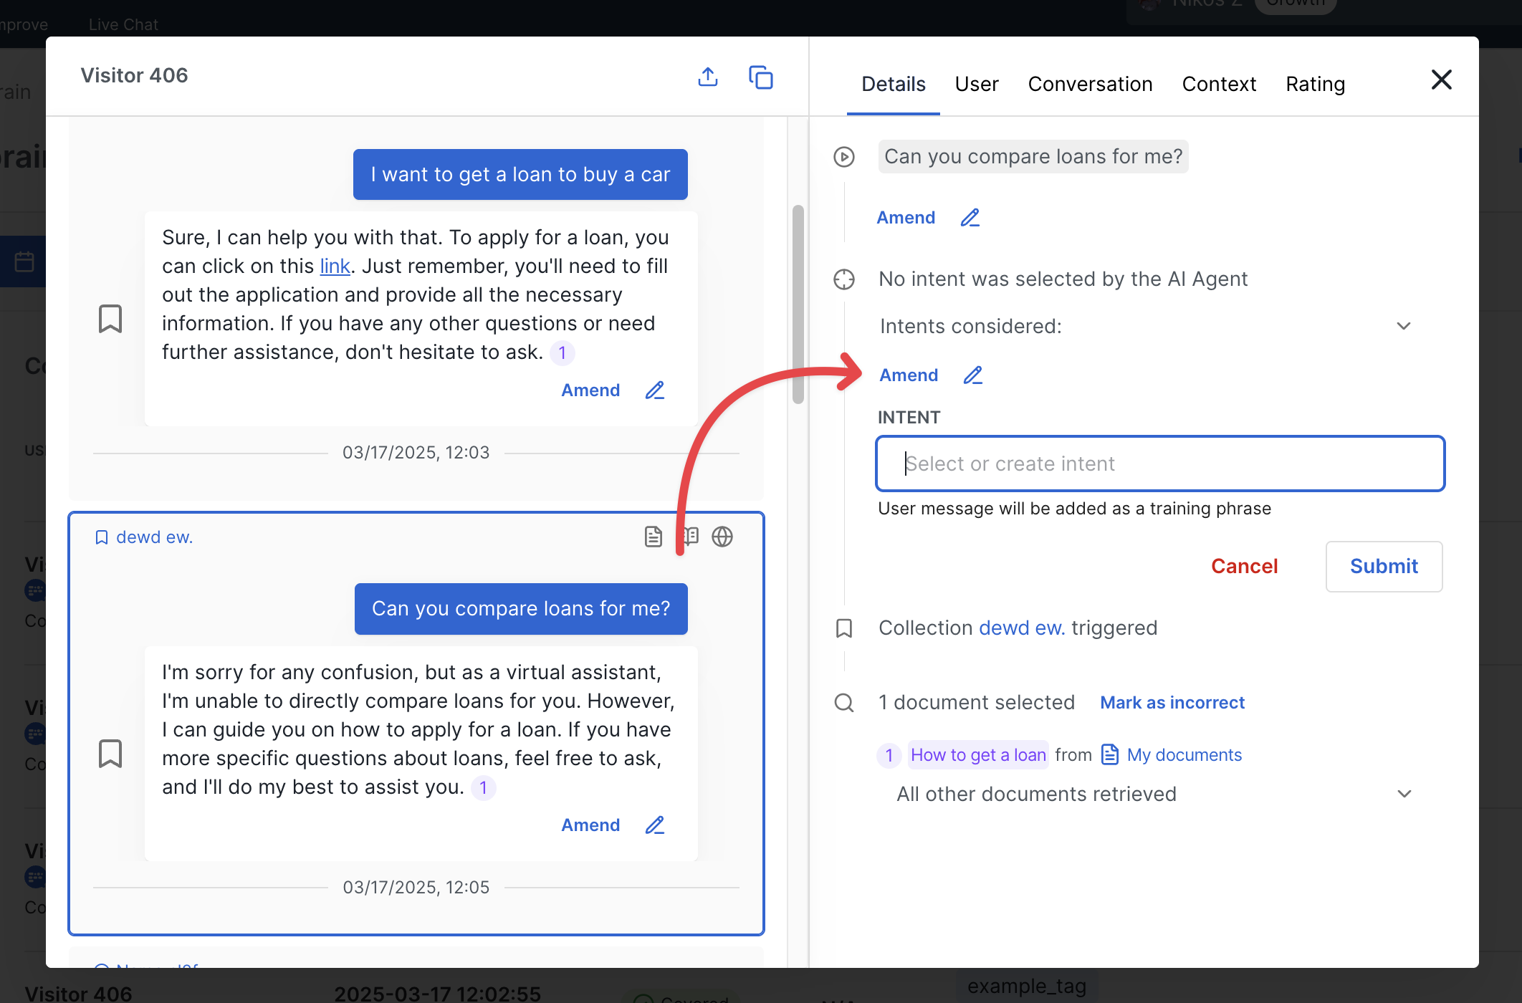Switch to the Conversation tab
Screen dimensions: 1522x1003
[x=1090, y=85]
